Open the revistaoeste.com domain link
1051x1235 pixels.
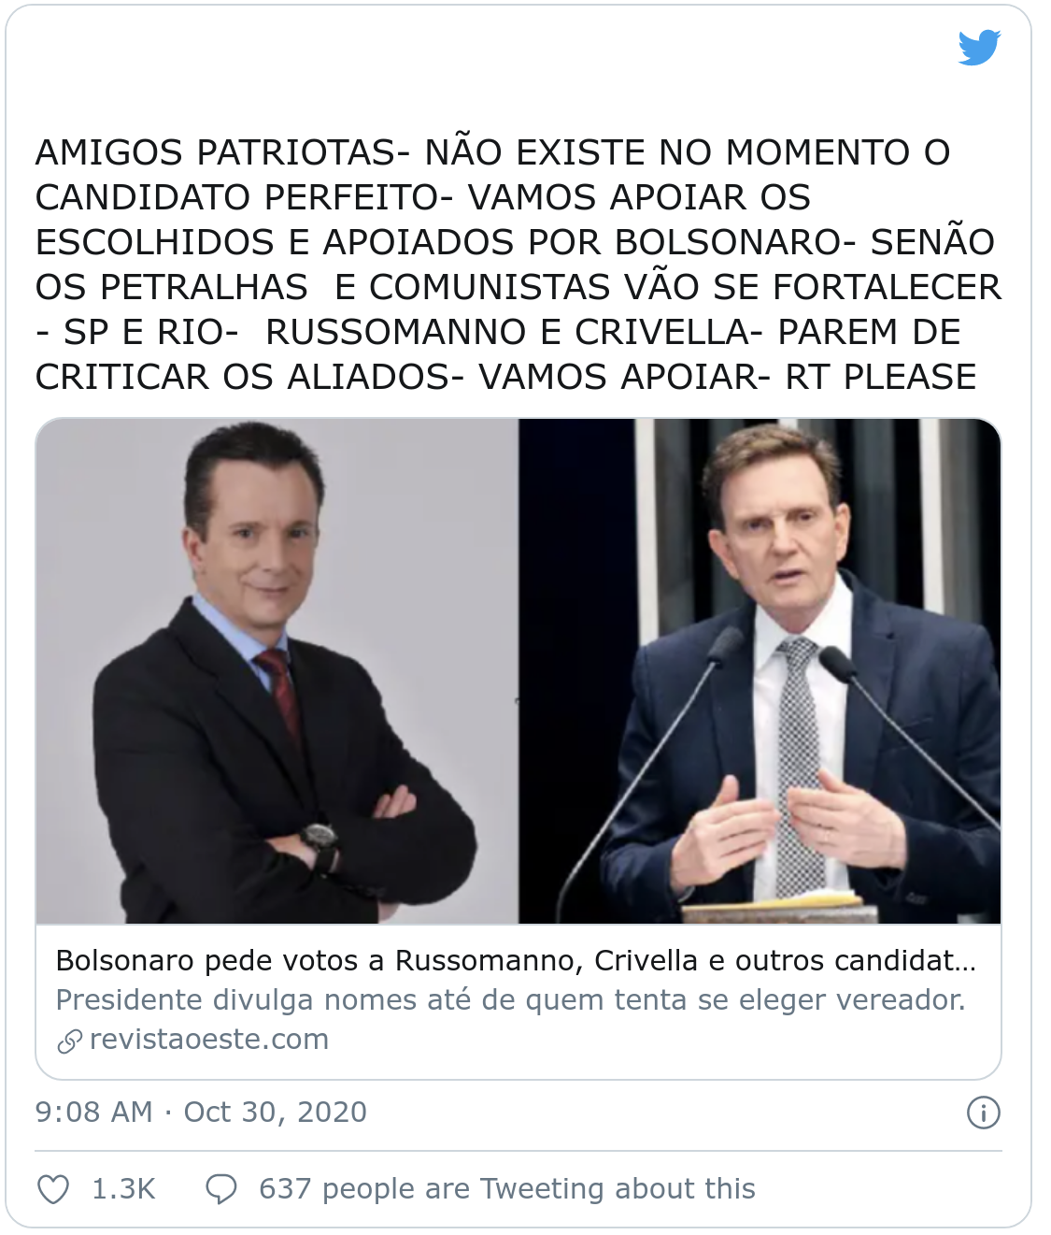[209, 1040]
